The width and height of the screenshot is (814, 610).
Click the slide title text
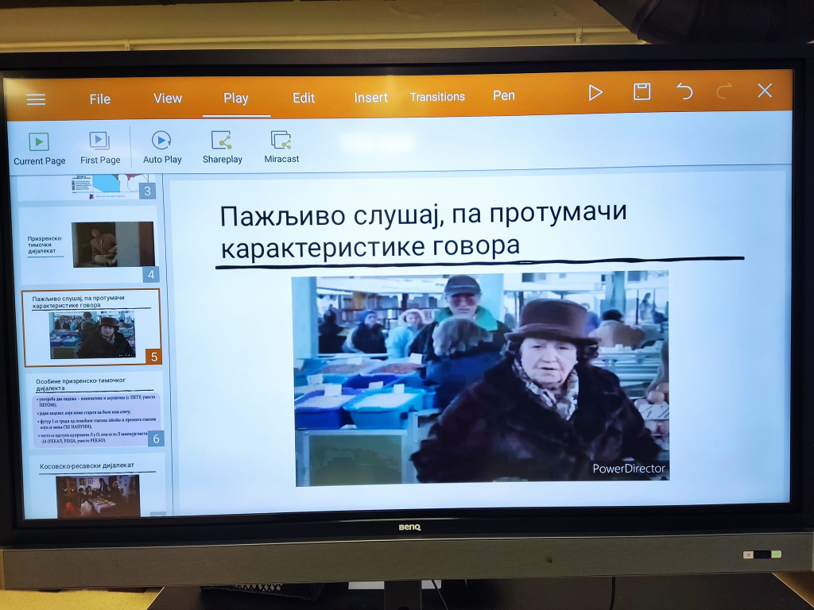pos(424,230)
